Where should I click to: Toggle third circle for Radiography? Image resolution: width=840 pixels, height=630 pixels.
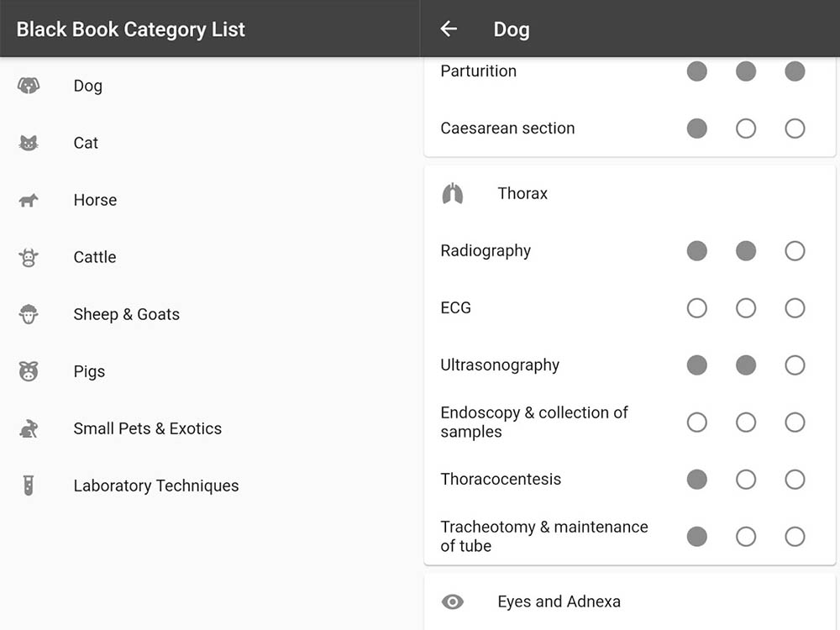click(795, 251)
